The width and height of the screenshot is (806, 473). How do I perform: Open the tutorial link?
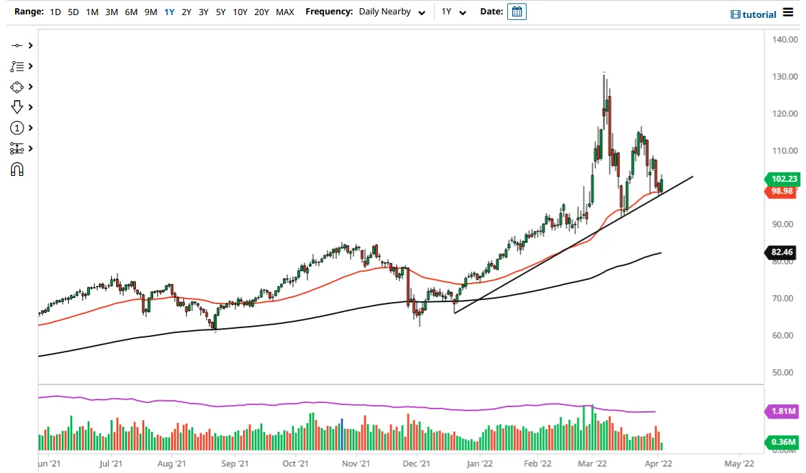(x=754, y=14)
